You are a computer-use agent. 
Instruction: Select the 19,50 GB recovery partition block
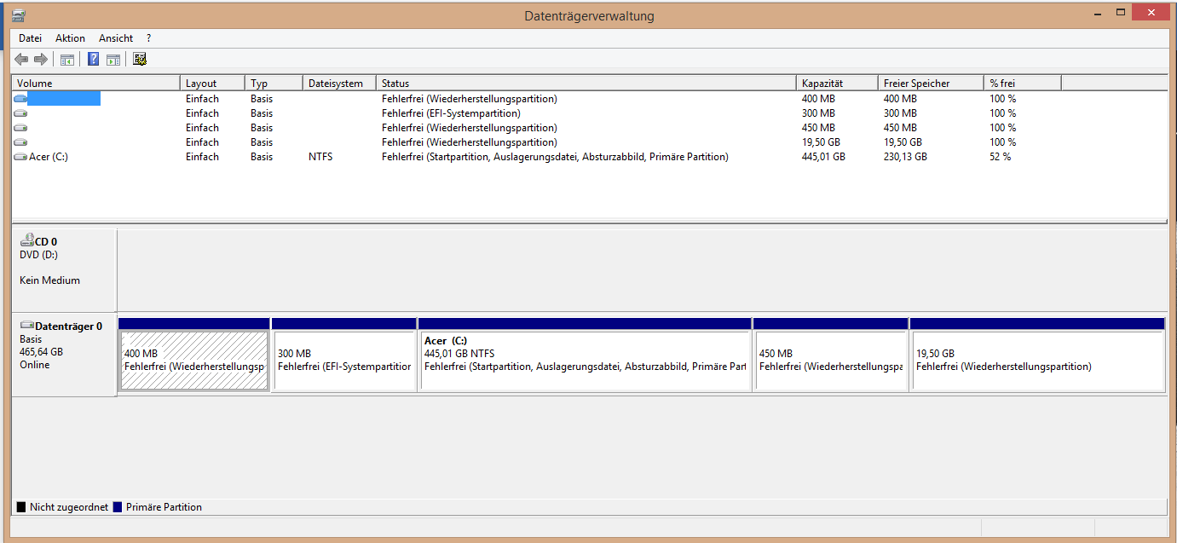pos(1037,361)
